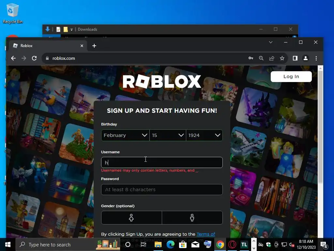The width and height of the screenshot is (334, 251).
Task: Bookmark this tab with the star
Action: tap(282, 58)
